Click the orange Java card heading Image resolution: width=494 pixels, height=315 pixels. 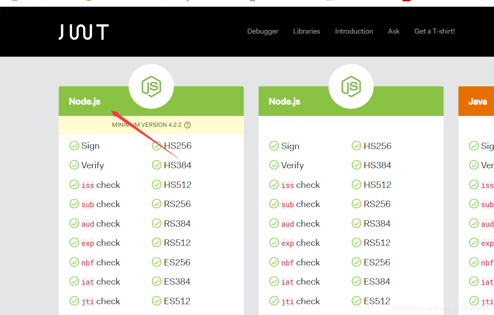tap(478, 102)
